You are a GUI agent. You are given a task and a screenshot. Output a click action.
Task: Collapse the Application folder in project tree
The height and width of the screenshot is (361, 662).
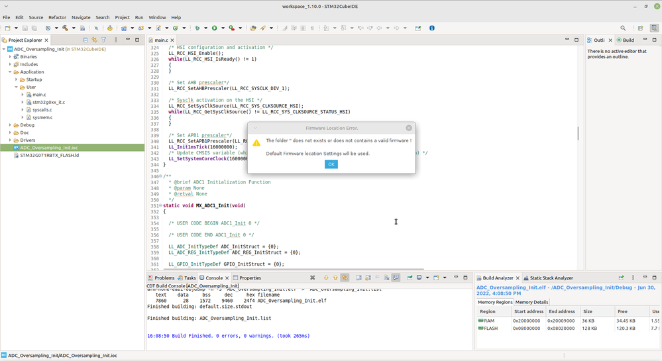[10, 72]
